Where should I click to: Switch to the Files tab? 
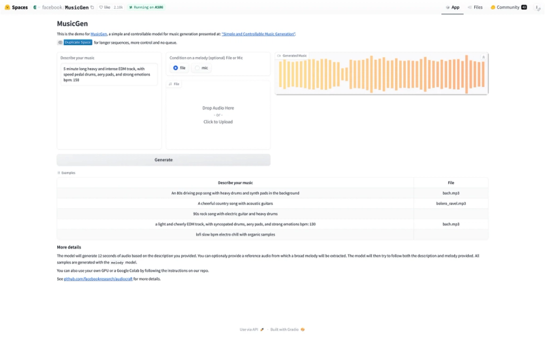click(475, 7)
